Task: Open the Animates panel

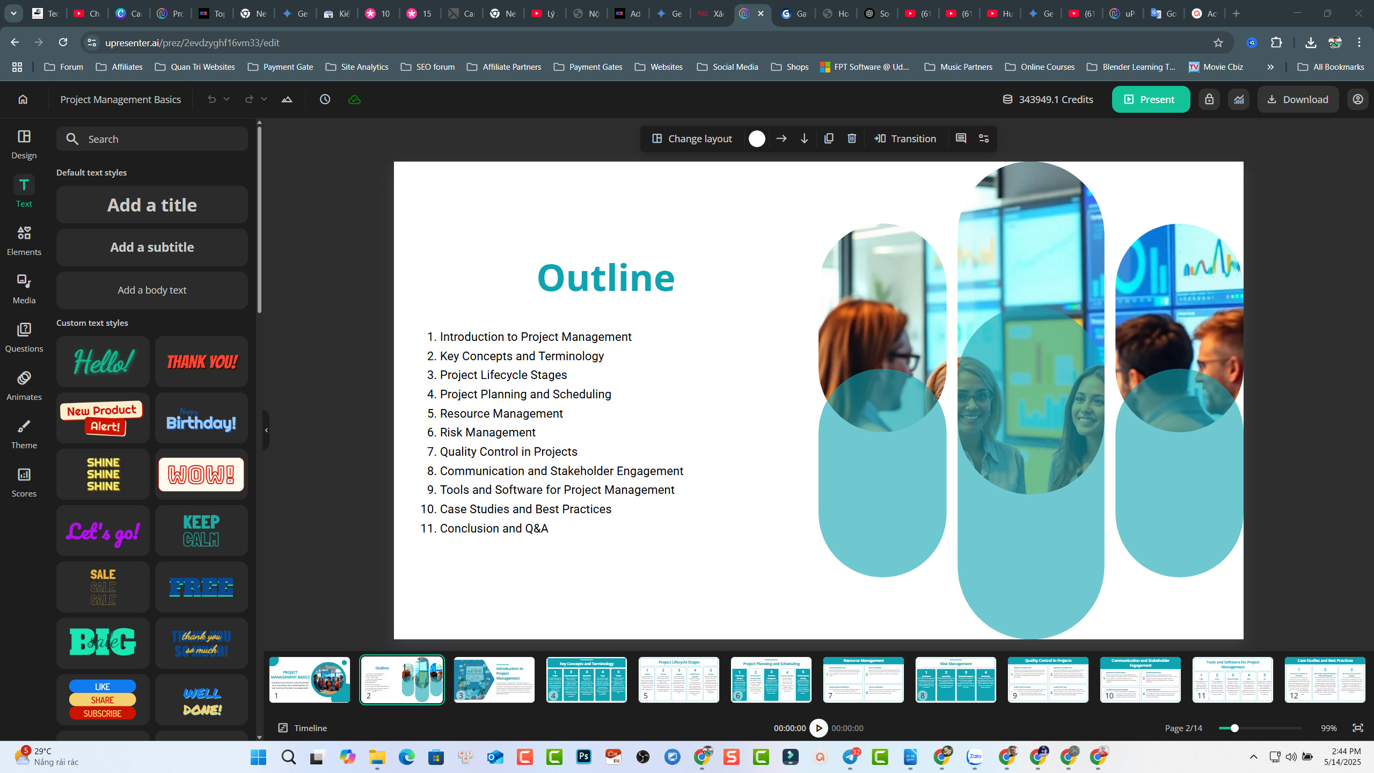Action: [x=24, y=384]
